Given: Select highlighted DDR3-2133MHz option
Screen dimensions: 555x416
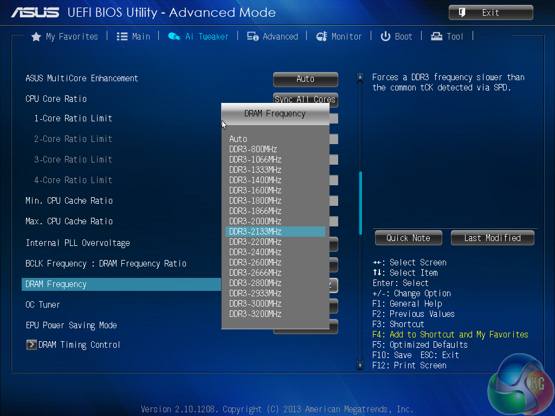Looking at the screenshot, I should click(275, 231).
